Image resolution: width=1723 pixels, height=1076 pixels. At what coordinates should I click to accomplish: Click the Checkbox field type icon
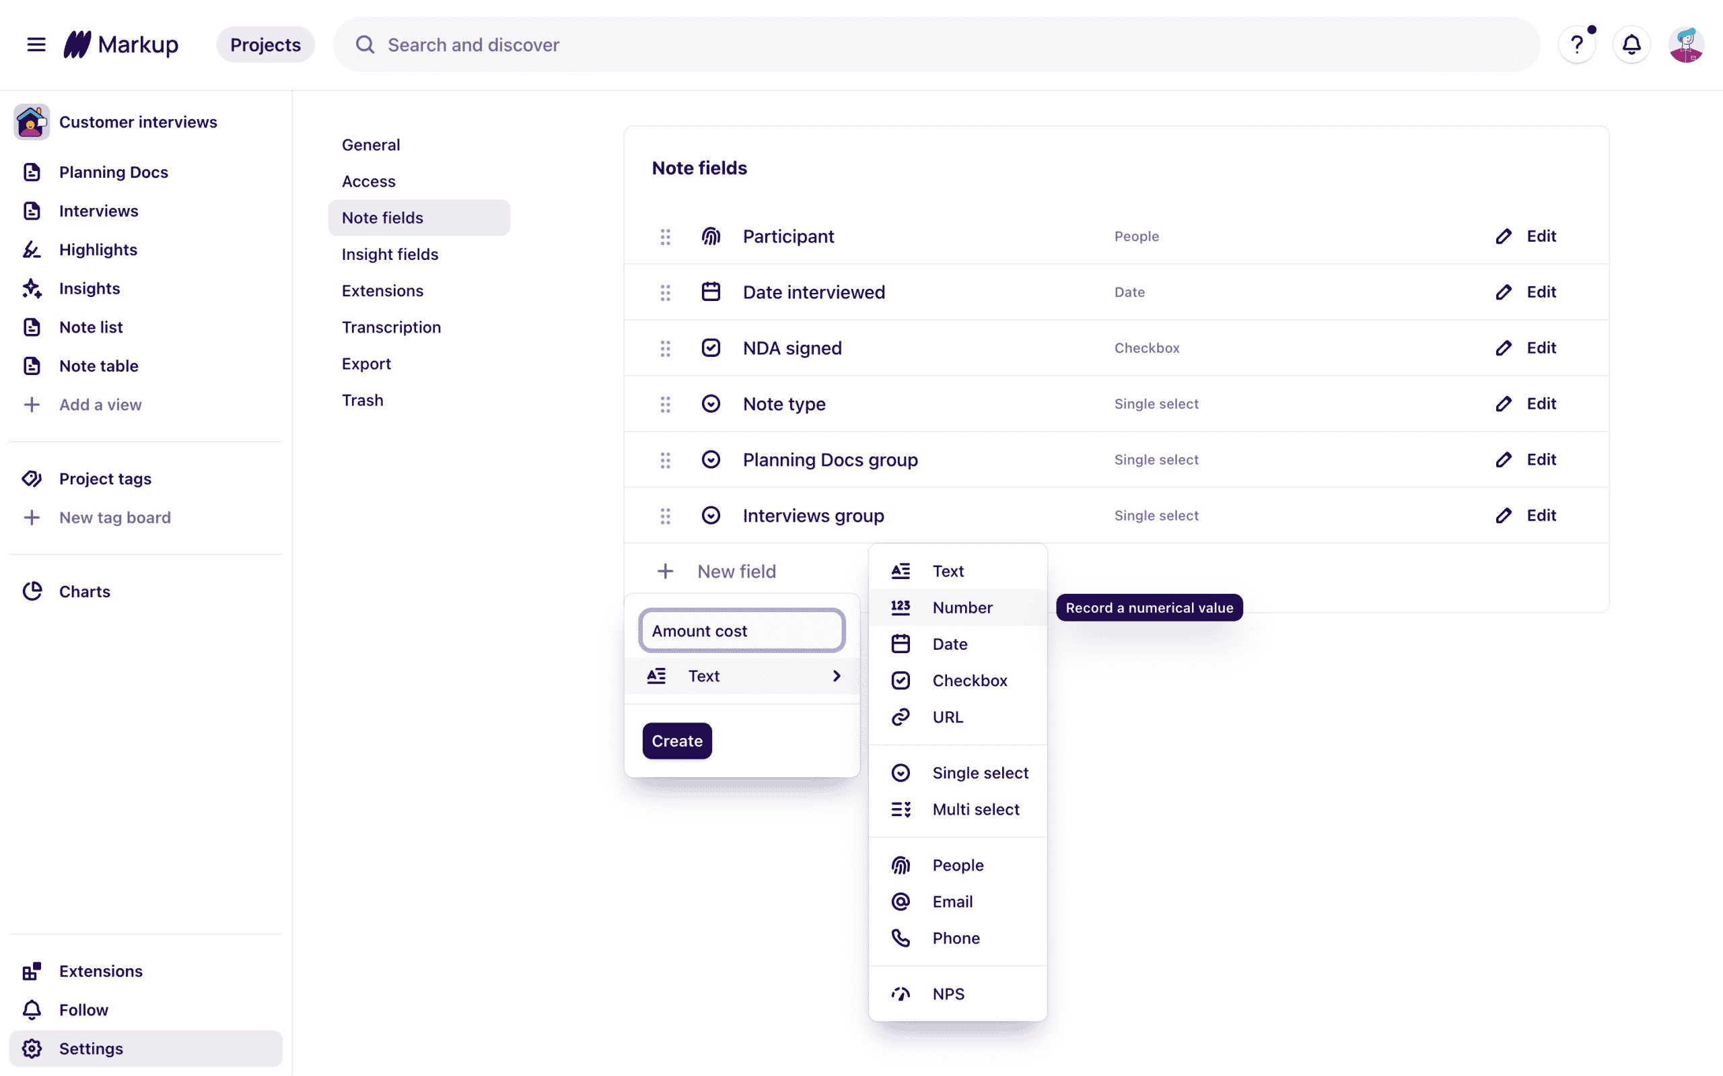(x=902, y=681)
